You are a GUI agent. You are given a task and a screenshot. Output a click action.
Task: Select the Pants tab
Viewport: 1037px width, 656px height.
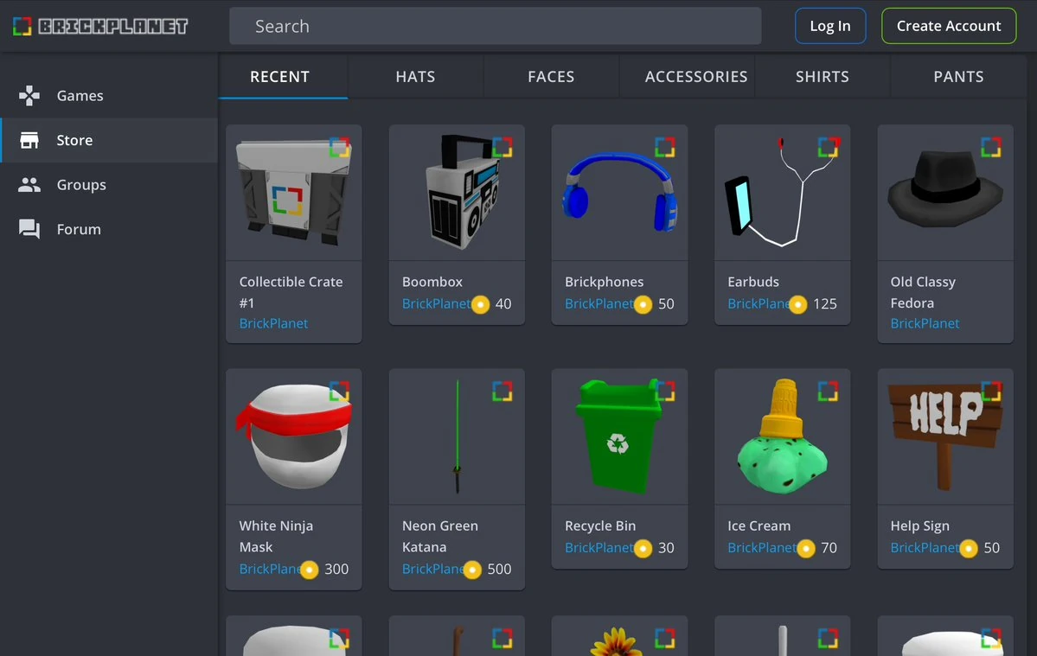(957, 76)
